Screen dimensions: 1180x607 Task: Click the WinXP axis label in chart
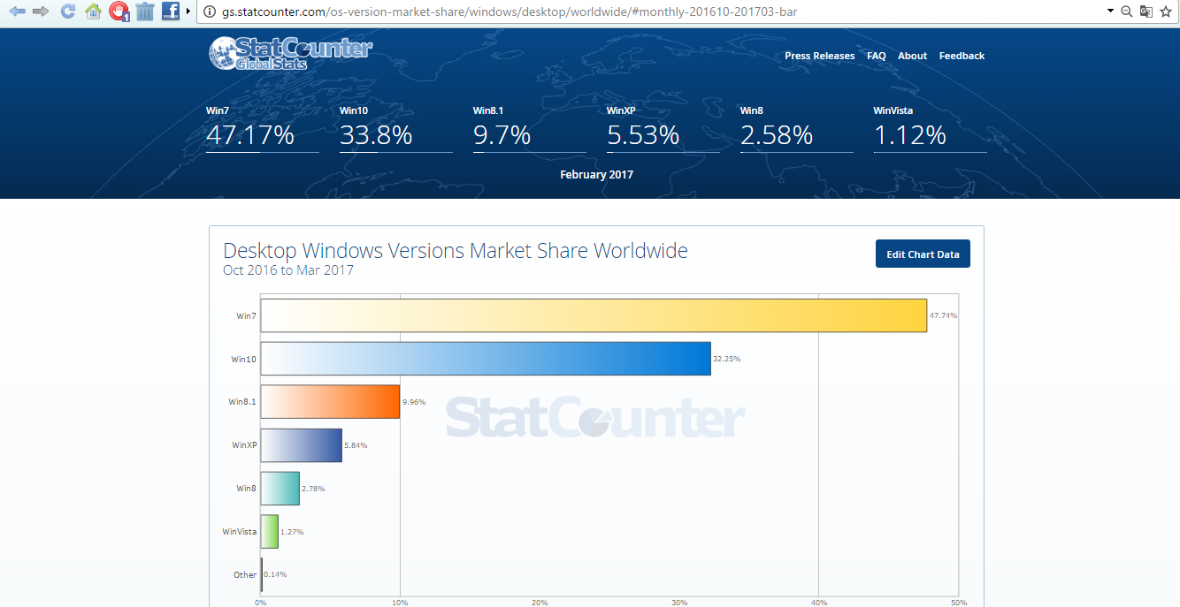click(x=244, y=445)
